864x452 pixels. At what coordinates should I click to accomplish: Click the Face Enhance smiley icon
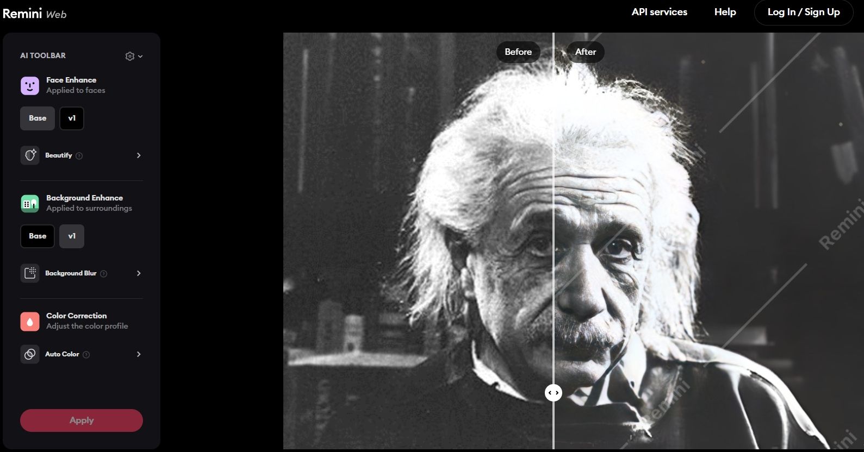pyautogui.click(x=30, y=86)
